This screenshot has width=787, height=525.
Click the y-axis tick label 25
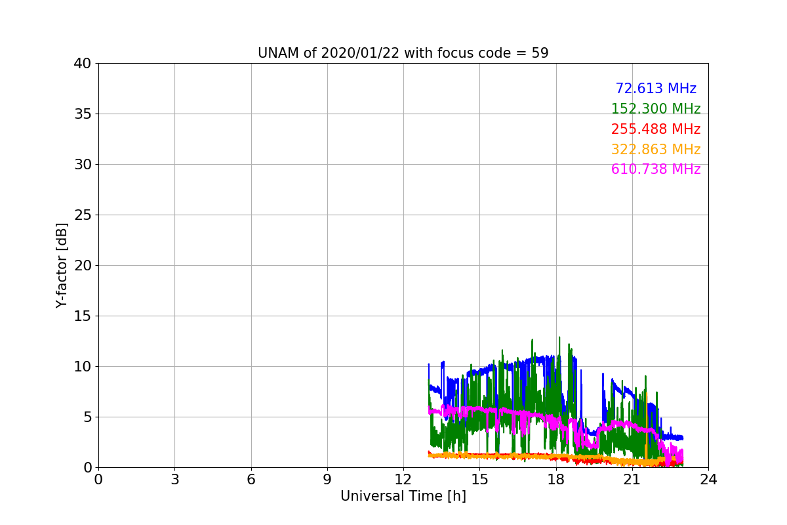click(83, 215)
